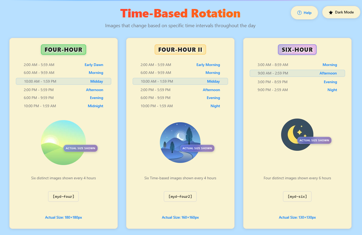
Task: Click the [myd-six] shortcode box
Action: coord(297,196)
